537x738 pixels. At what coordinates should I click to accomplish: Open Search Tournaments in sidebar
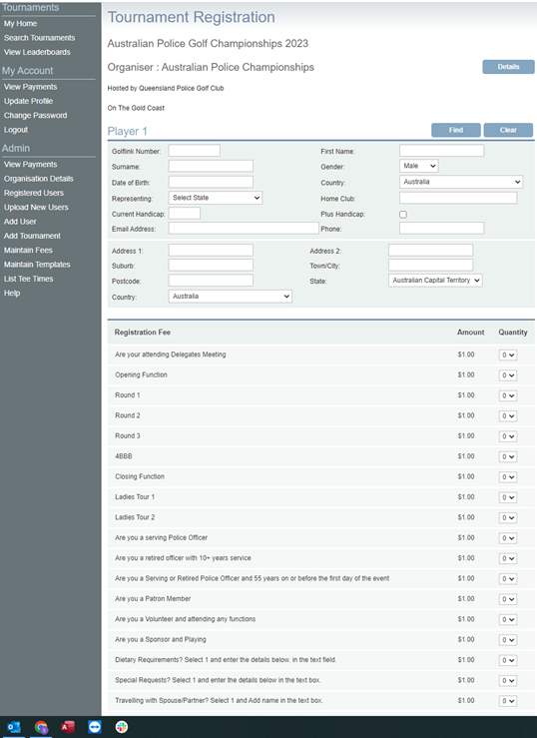click(x=40, y=38)
